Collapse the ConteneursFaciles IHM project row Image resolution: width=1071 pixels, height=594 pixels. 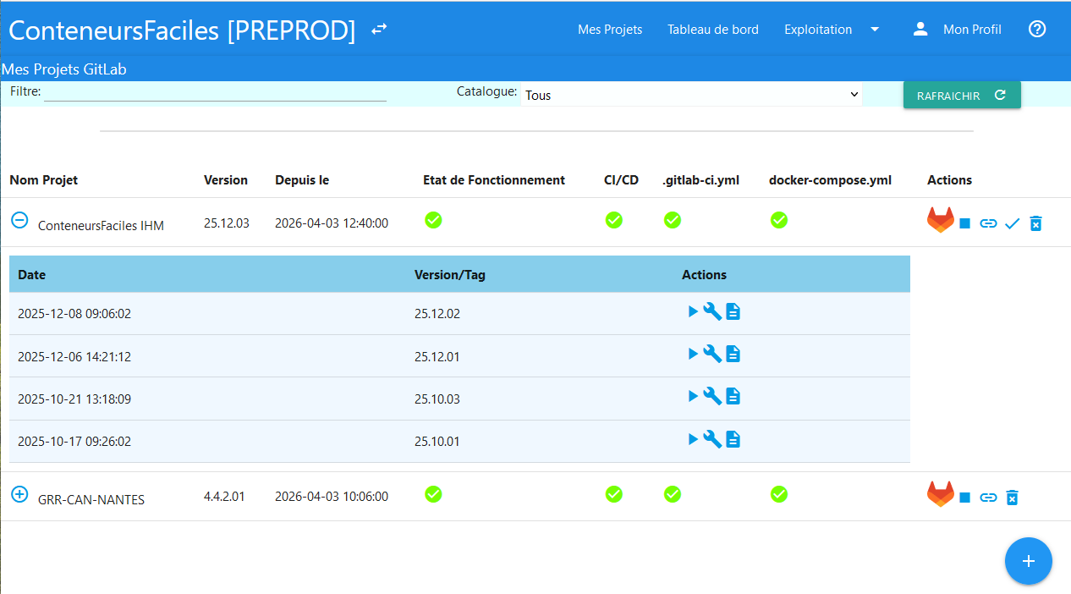pos(19,220)
